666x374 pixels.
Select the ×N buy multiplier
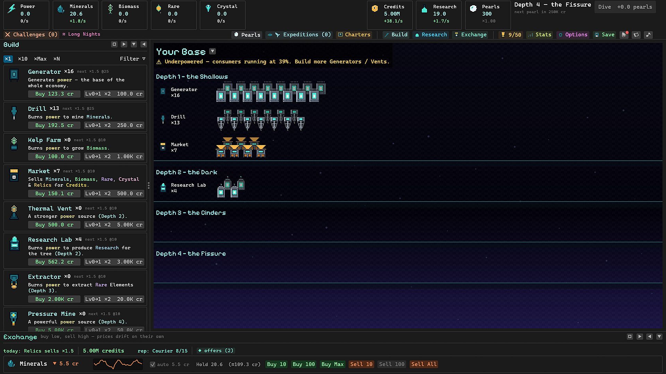click(x=57, y=59)
